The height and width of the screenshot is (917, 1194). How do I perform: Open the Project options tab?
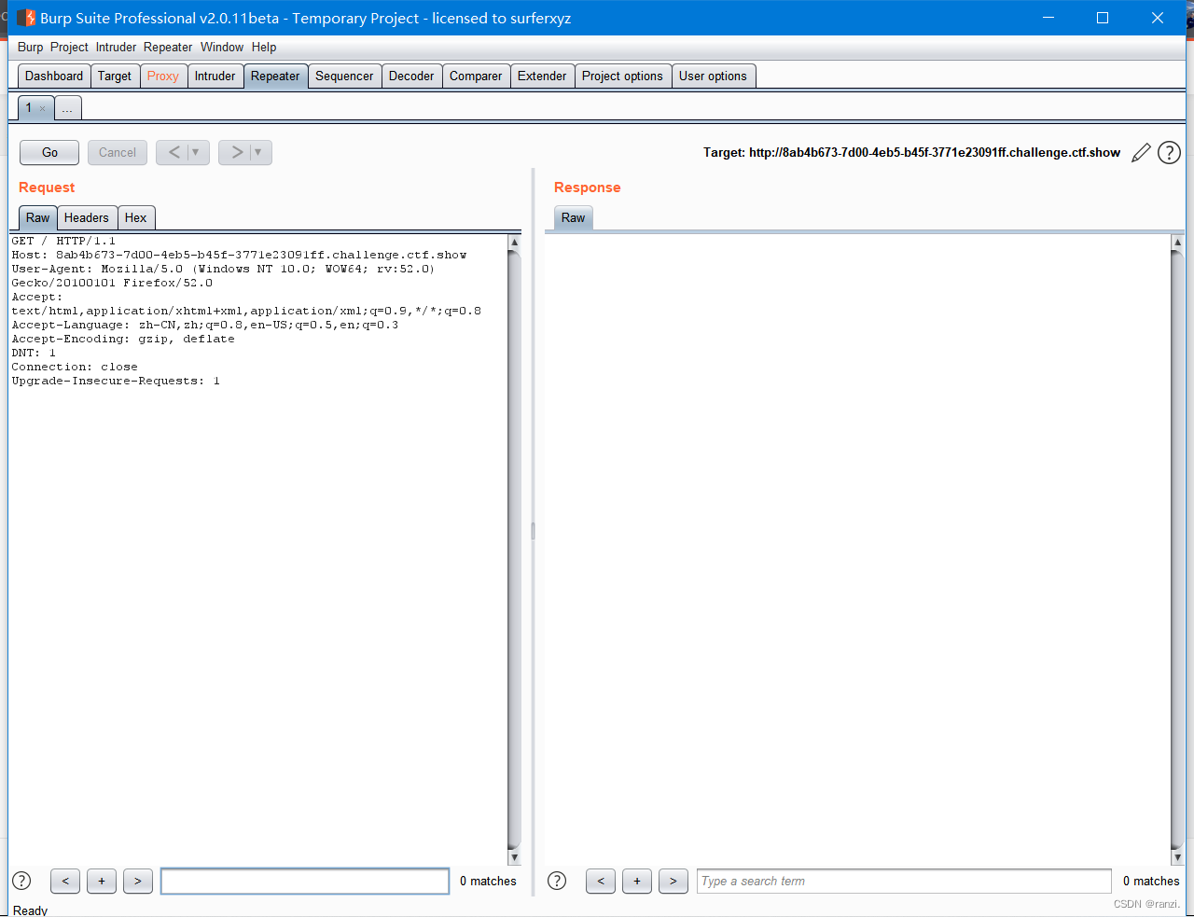click(622, 76)
